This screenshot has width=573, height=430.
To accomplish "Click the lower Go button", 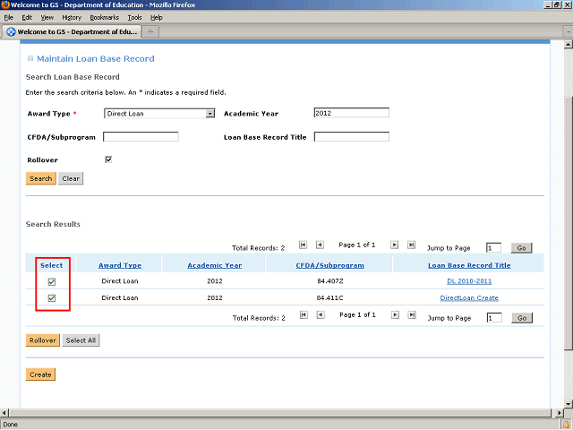I will (x=522, y=318).
